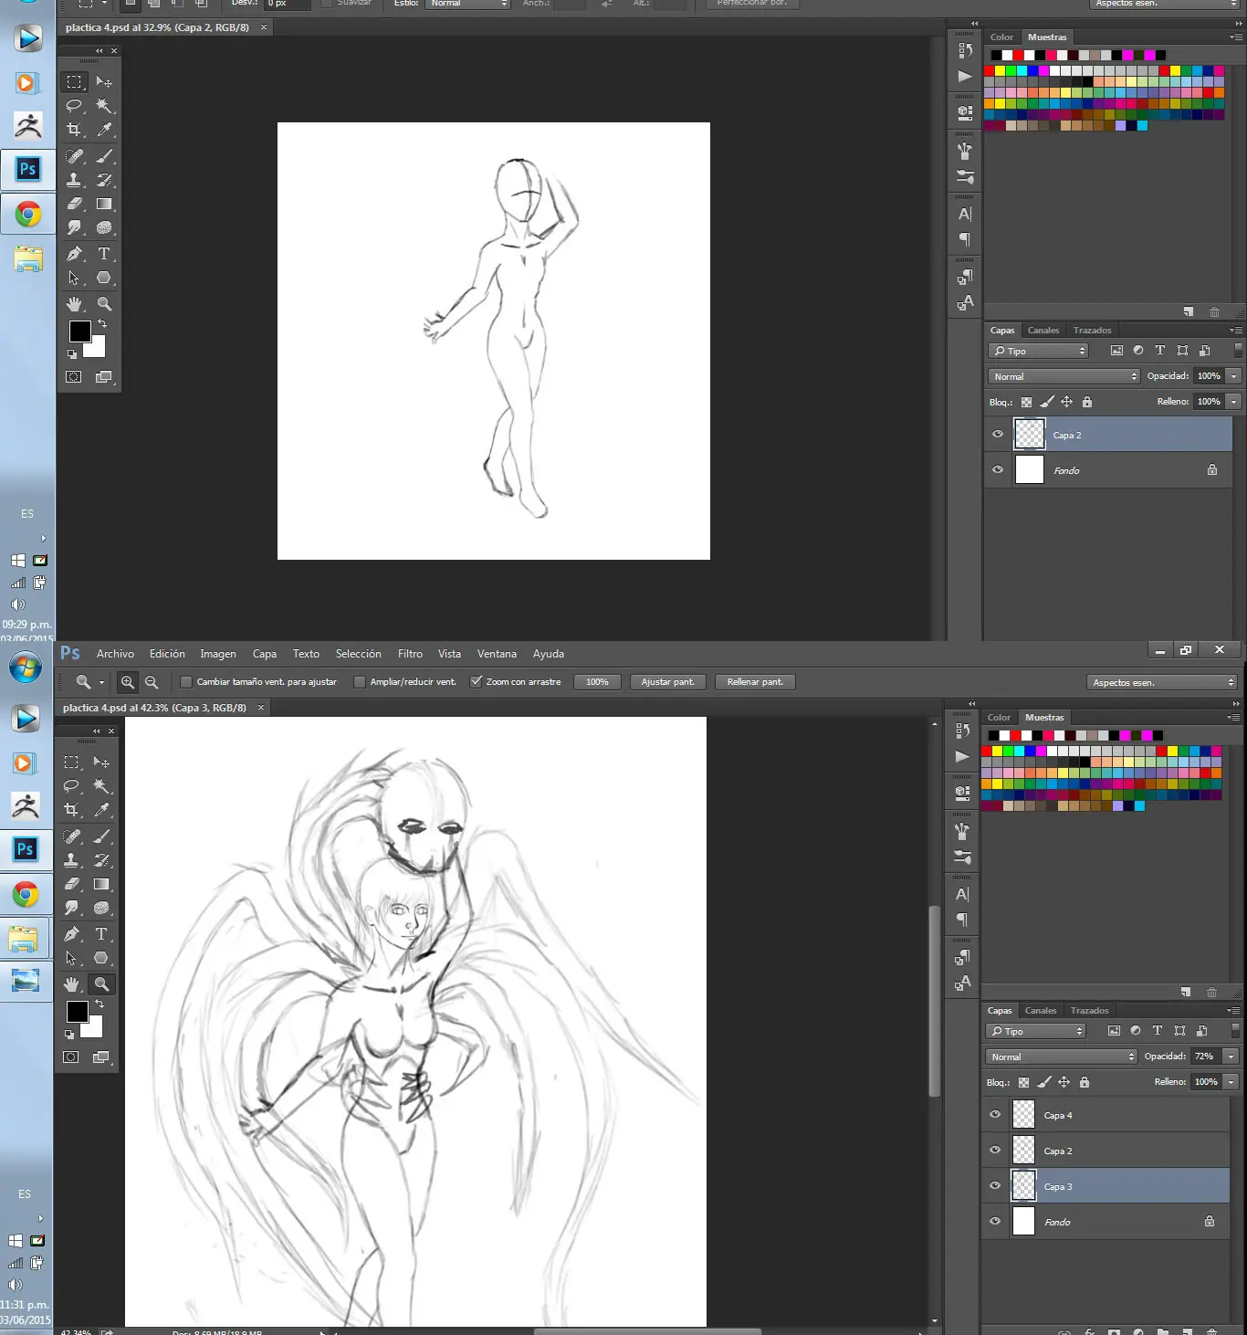Choose the Hand tool in the lower toolbox
Screen dimensions: 1247x1335
[71, 983]
